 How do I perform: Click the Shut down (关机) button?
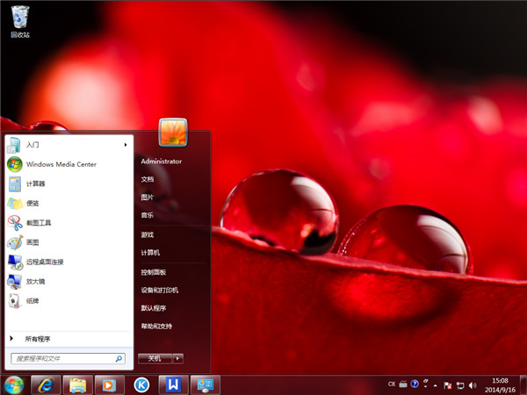click(155, 358)
